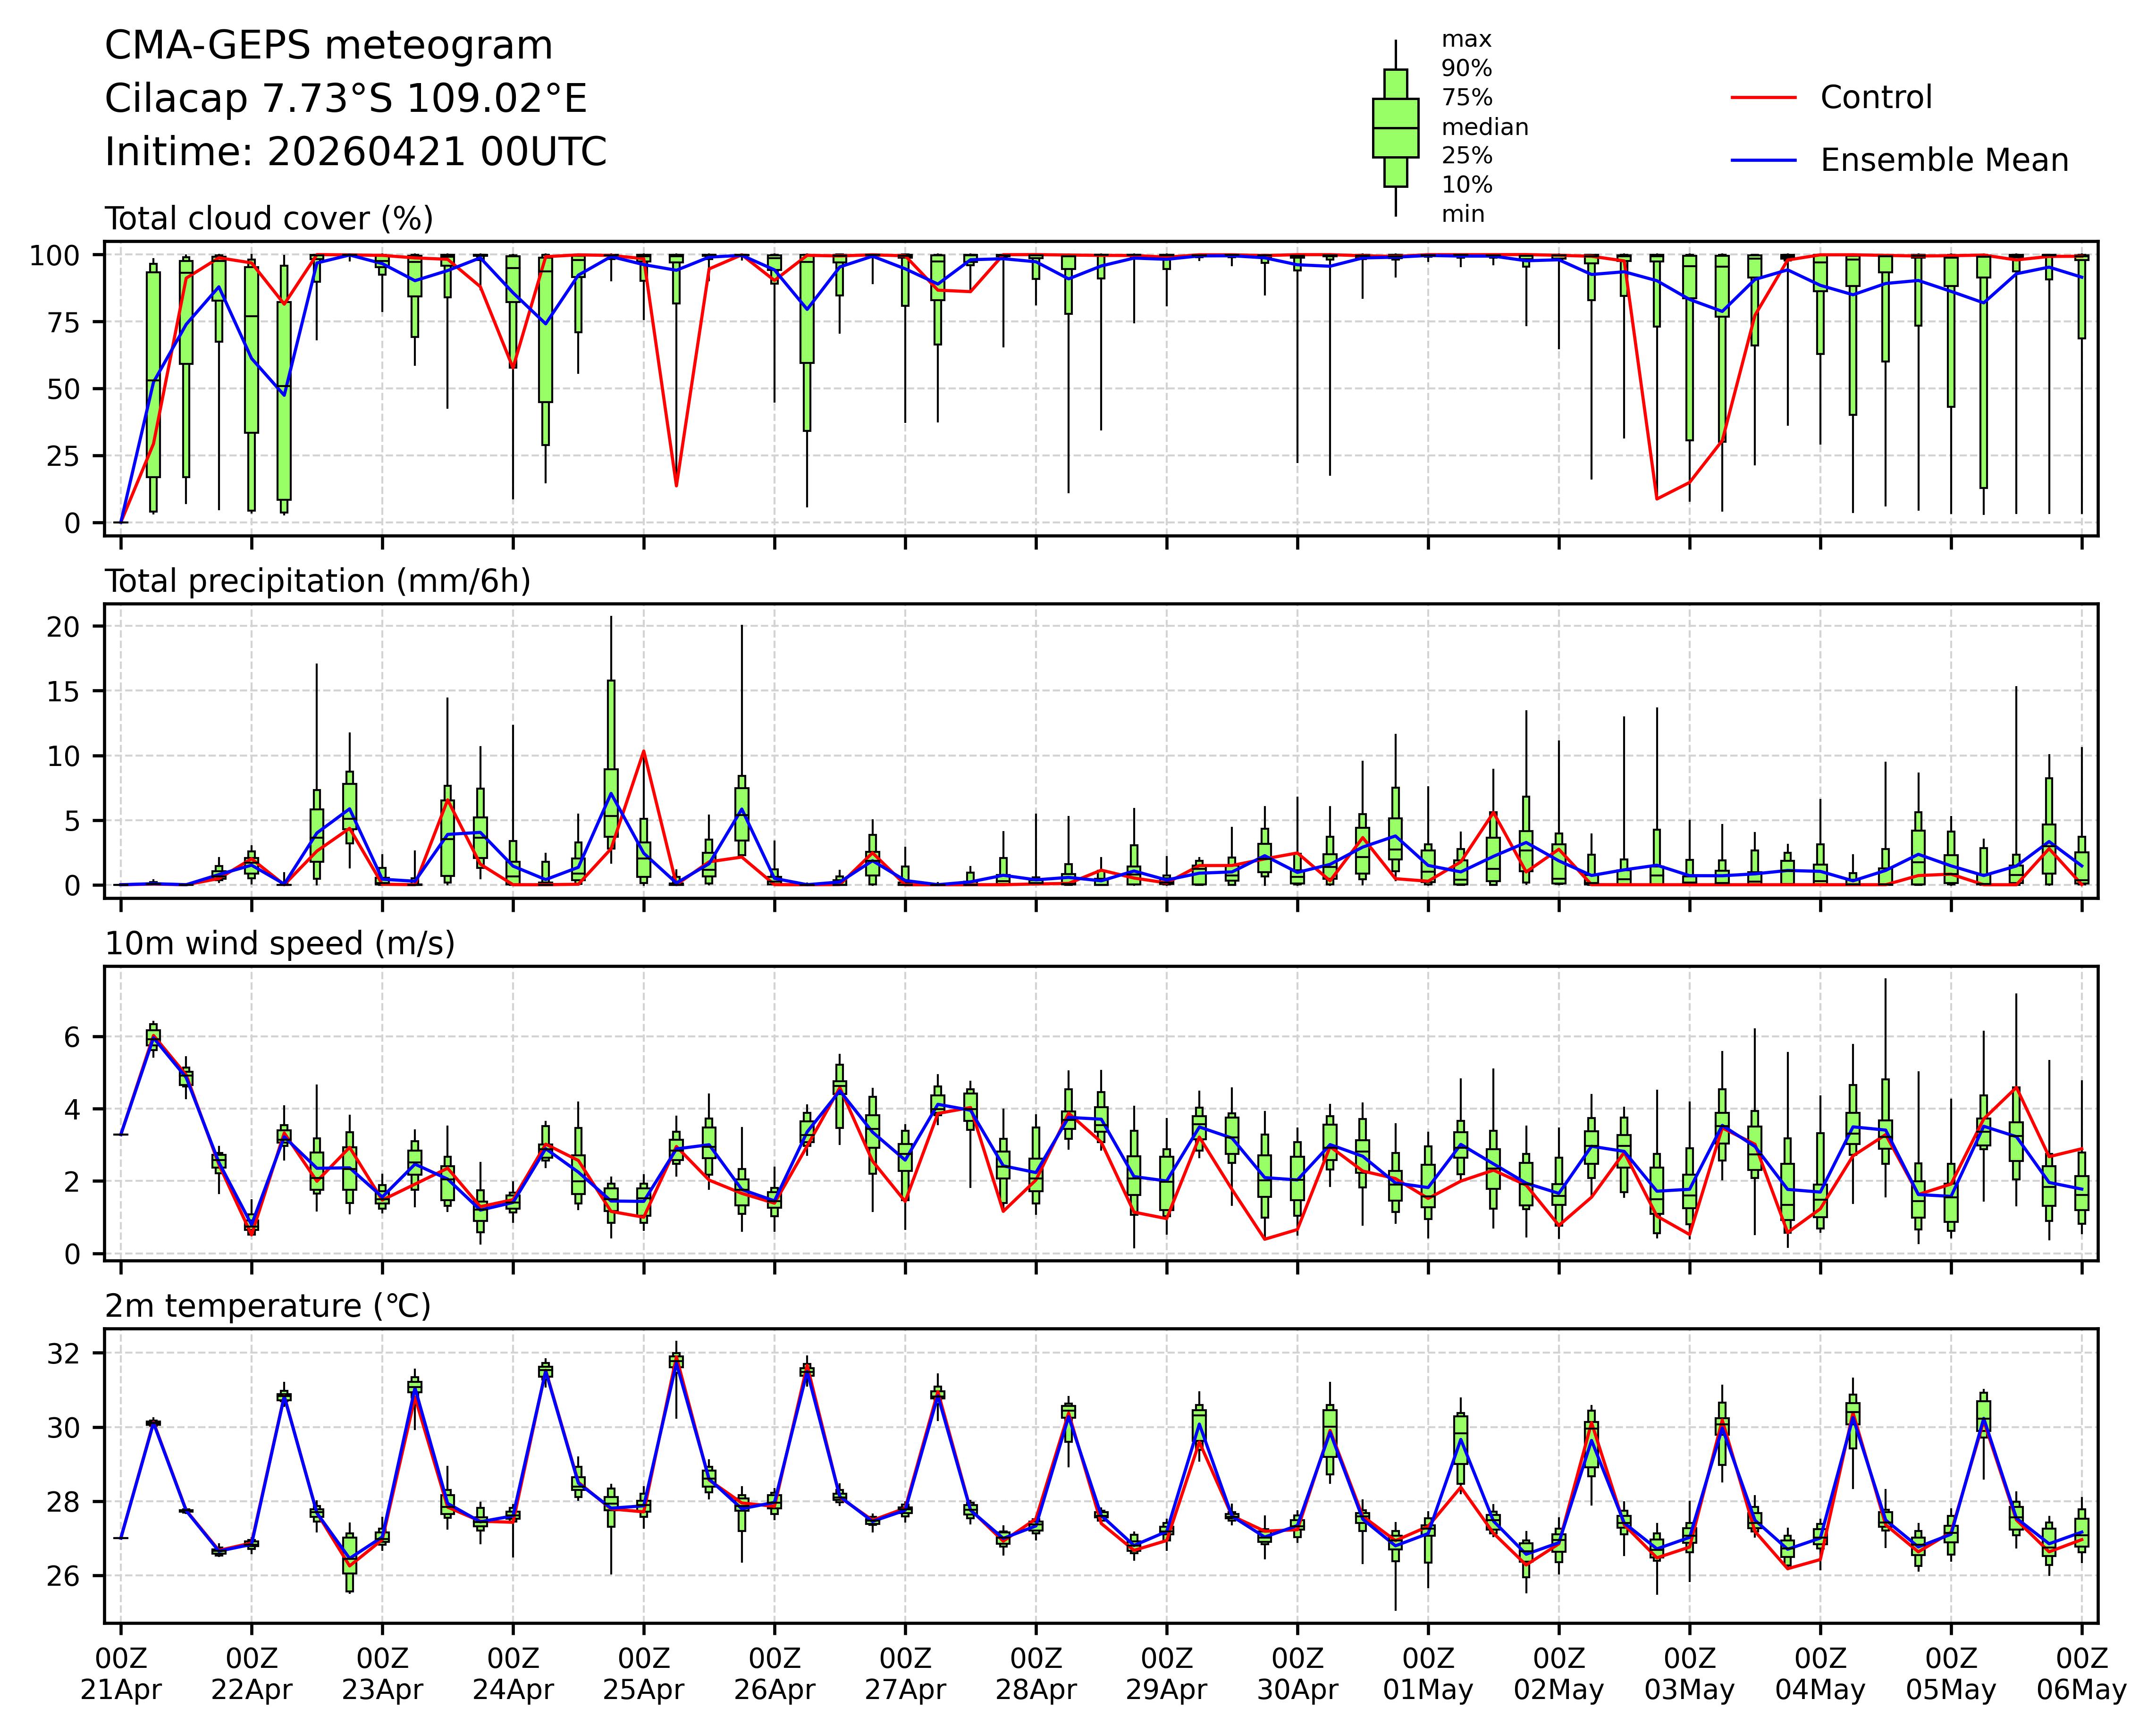Click the 'Total cloud cover (%)' panel title

click(x=269, y=219)
